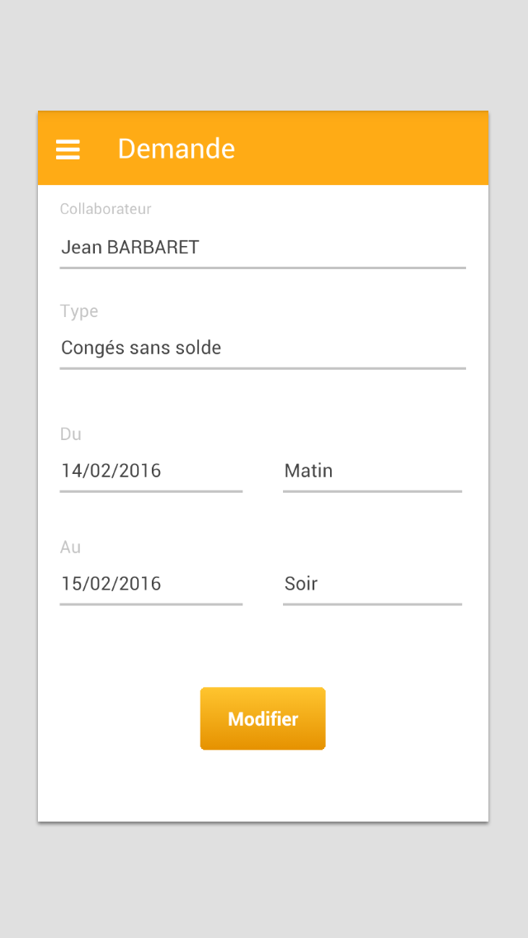The width and height of the screenshot is (528, 938).
Task: Expand the Soir period dropdown
Action: click(372, 583)
